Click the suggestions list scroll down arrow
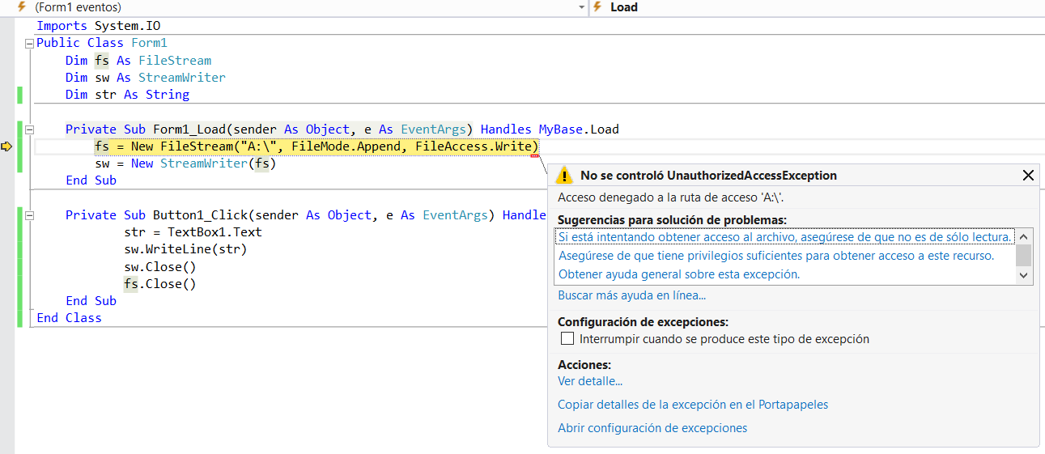Image resolution: width=1045 pixels, height=454 pixels. [1024, 276]
